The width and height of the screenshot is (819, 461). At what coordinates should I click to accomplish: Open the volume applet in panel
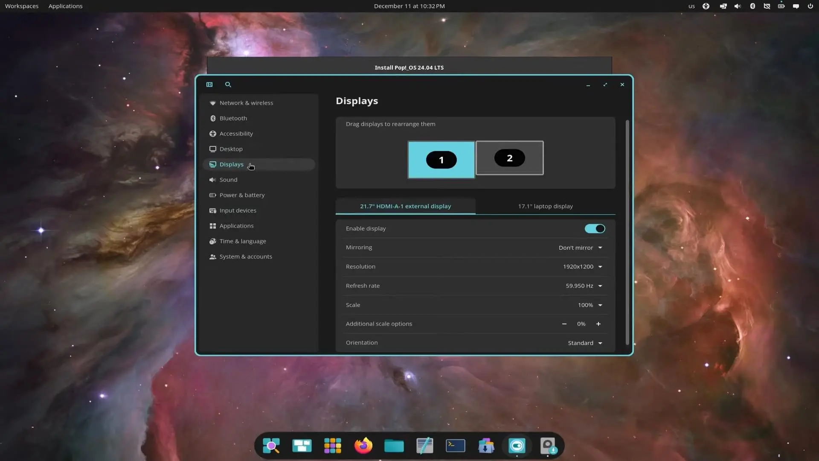(x=738, y=6)
